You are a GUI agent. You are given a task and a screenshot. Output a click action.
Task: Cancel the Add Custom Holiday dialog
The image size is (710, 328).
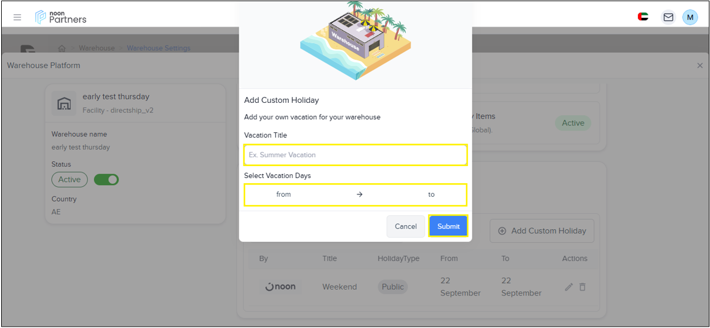406,226
